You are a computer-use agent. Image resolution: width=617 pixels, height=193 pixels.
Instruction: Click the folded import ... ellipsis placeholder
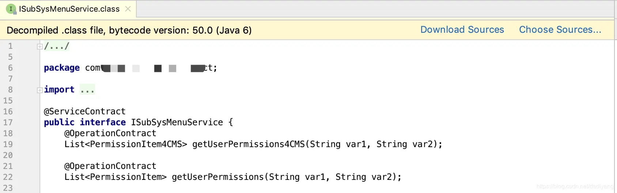pyautogui.click(x=87, y=90)
